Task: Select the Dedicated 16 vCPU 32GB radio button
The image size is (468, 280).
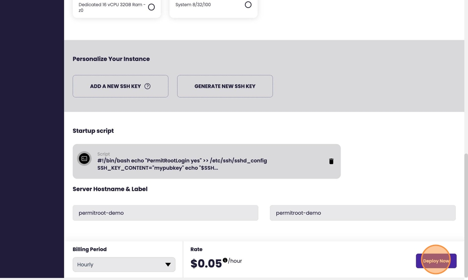Action: point(151,7)
